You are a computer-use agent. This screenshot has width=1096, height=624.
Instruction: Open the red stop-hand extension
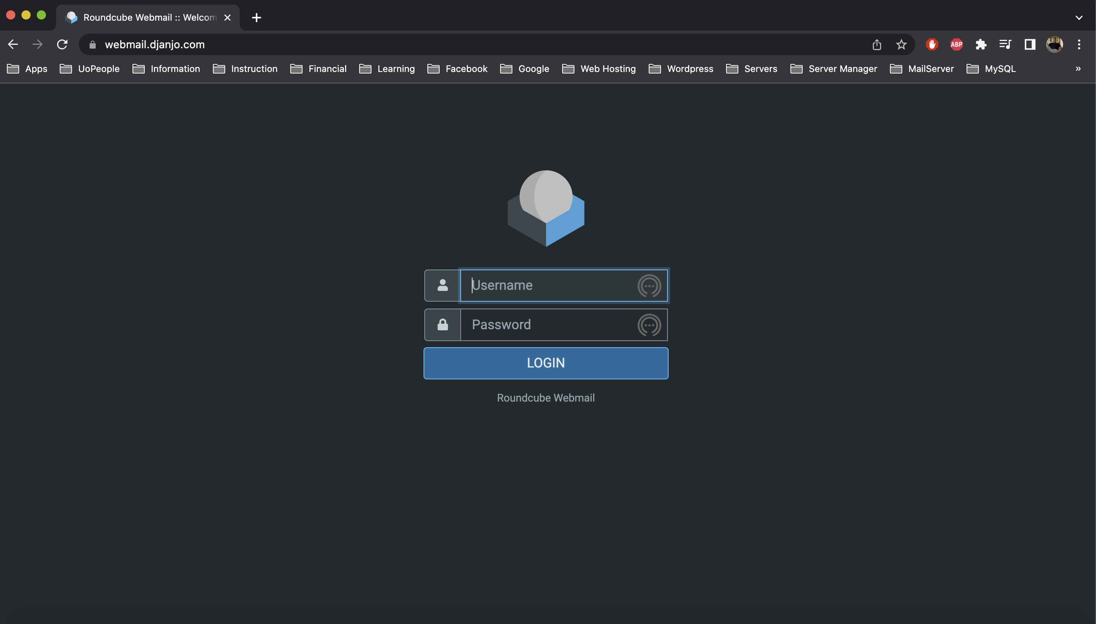(932, 44)
